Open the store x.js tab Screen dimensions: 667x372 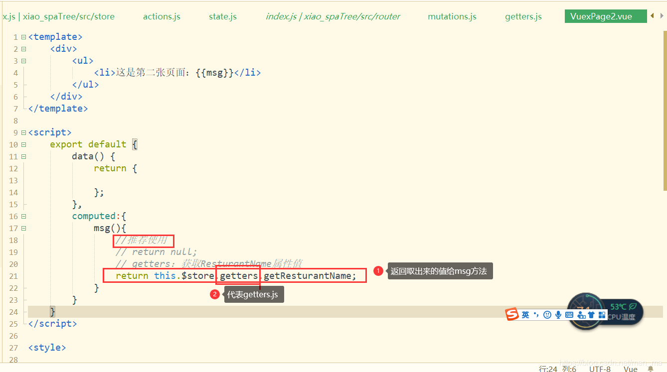coord(58,16)
